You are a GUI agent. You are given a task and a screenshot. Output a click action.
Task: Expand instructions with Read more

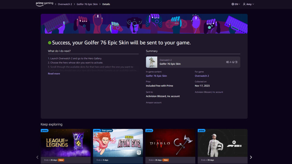(x=54, y=74)
